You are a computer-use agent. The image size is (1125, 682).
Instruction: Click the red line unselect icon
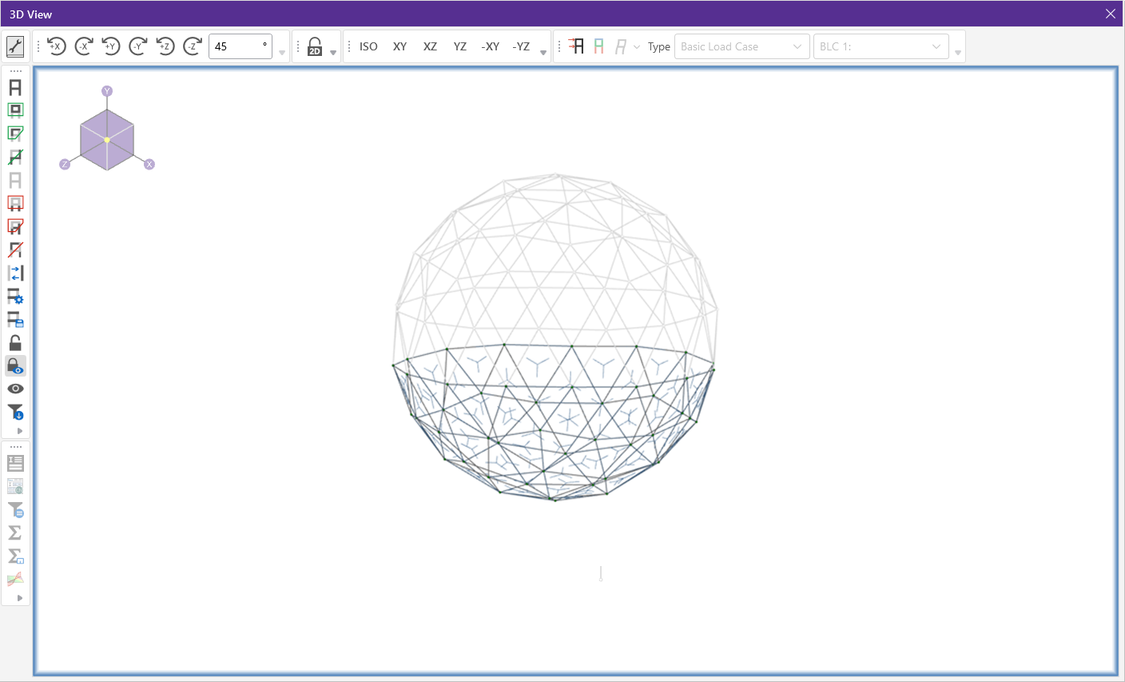[15, 250]
